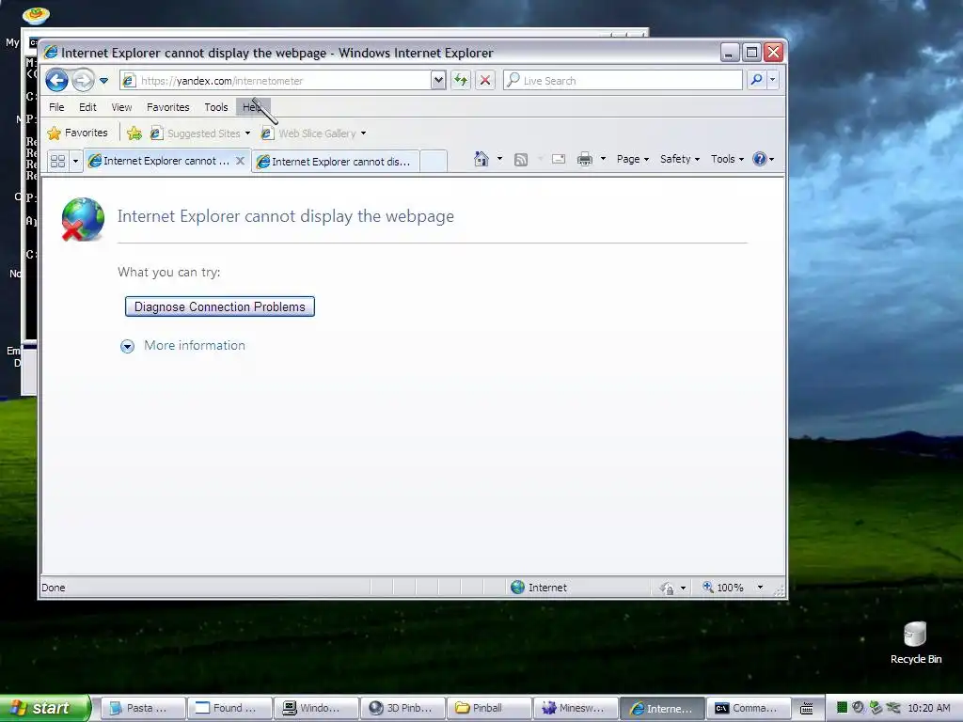This screenshot has width=963, height=722.
Task: Click the Back navigation button
Action: point(56,80)
